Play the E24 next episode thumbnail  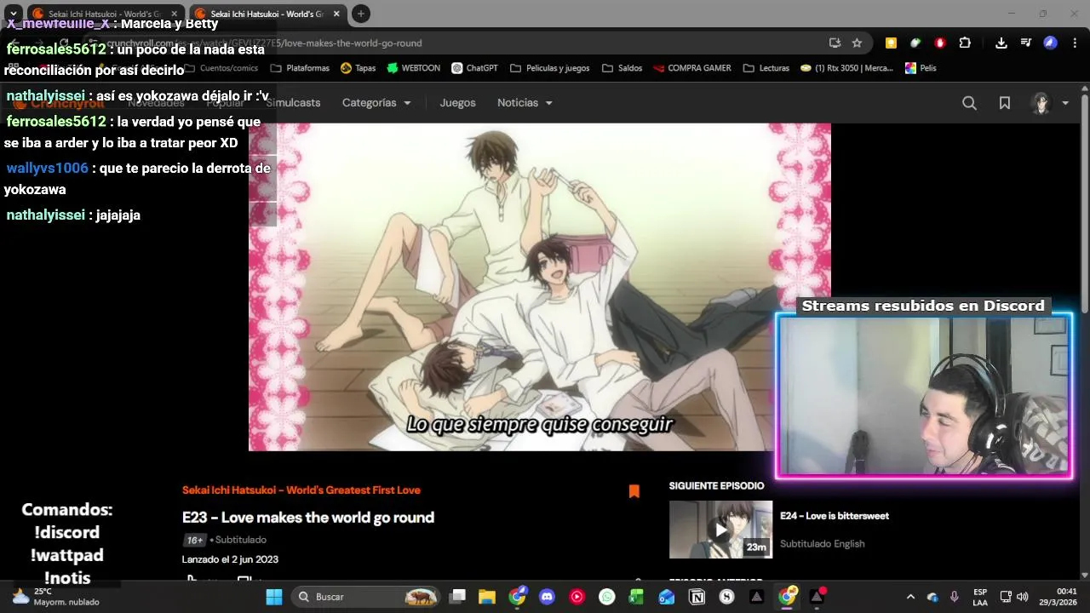[x=720, y=530]
